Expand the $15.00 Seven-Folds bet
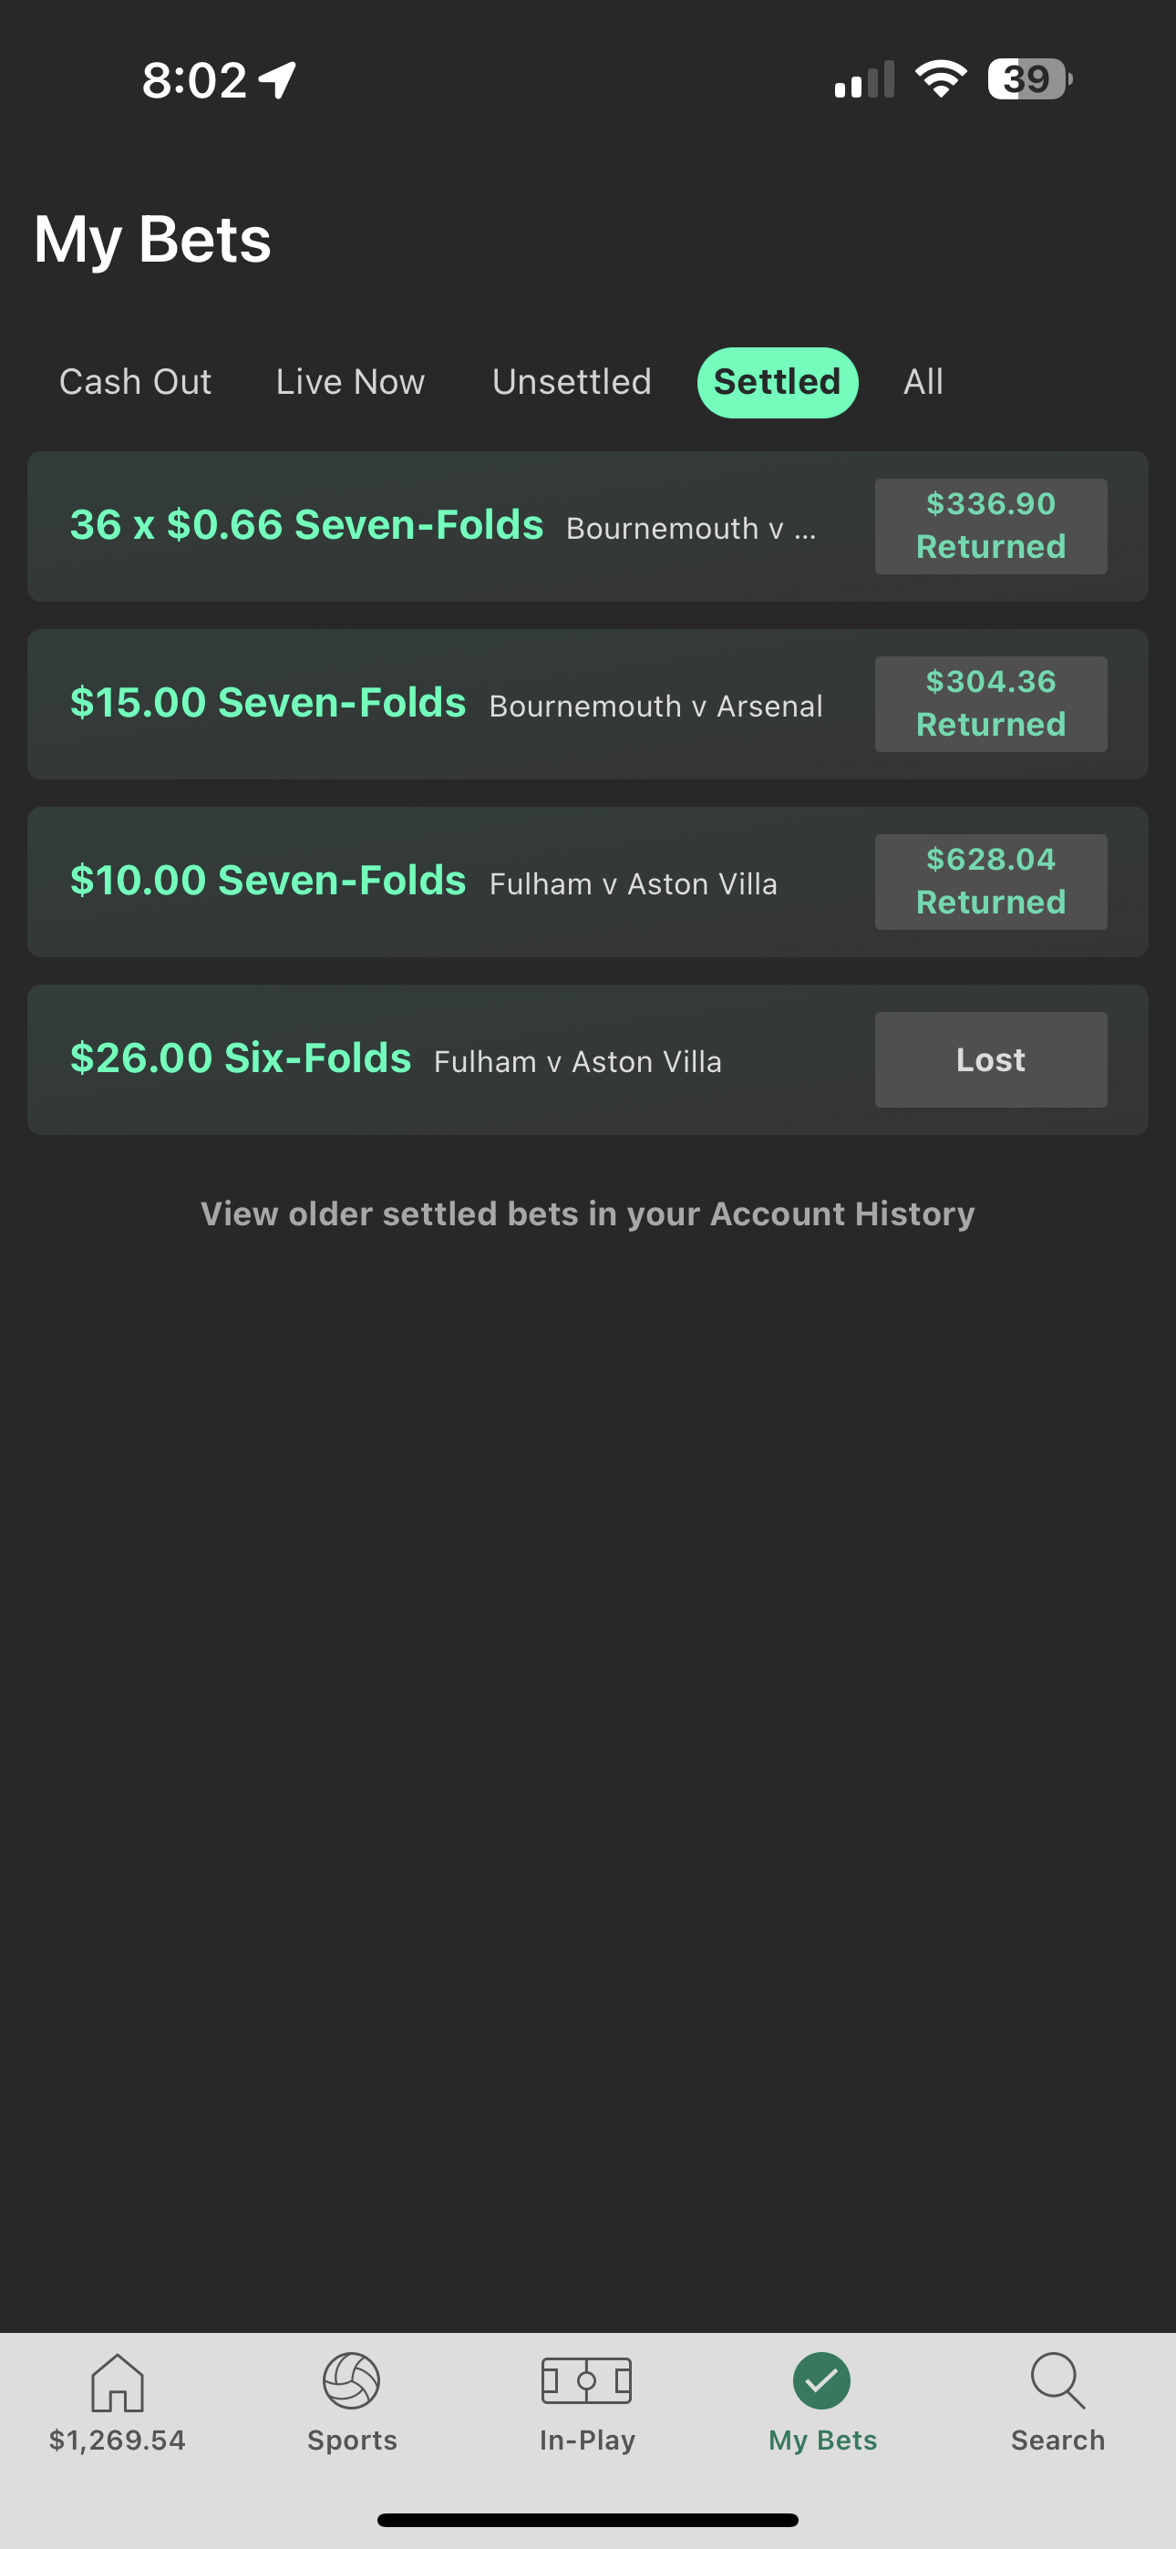Screen dimensions: 1176x2549 click(x=587, y=705)
